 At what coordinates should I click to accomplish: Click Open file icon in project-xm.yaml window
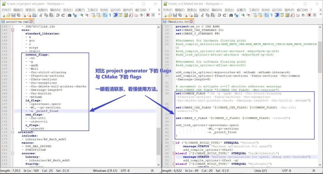click(8, 15)
